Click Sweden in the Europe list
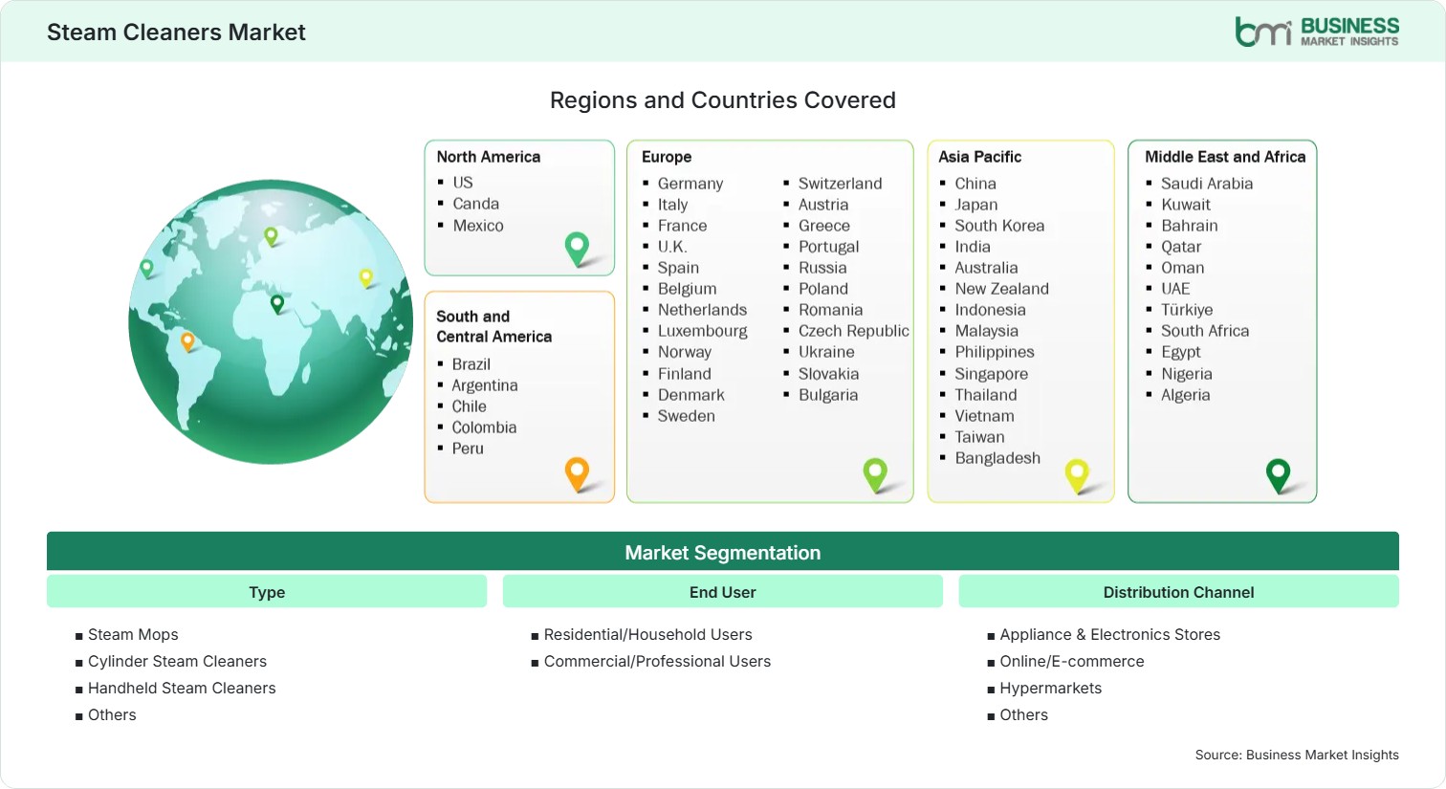 click(x=687, y=416)
